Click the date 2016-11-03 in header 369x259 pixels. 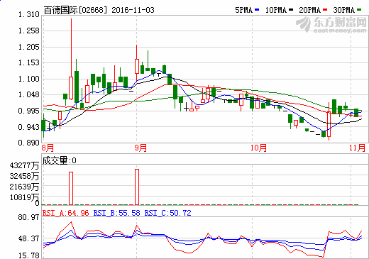(x=133, y=10)
